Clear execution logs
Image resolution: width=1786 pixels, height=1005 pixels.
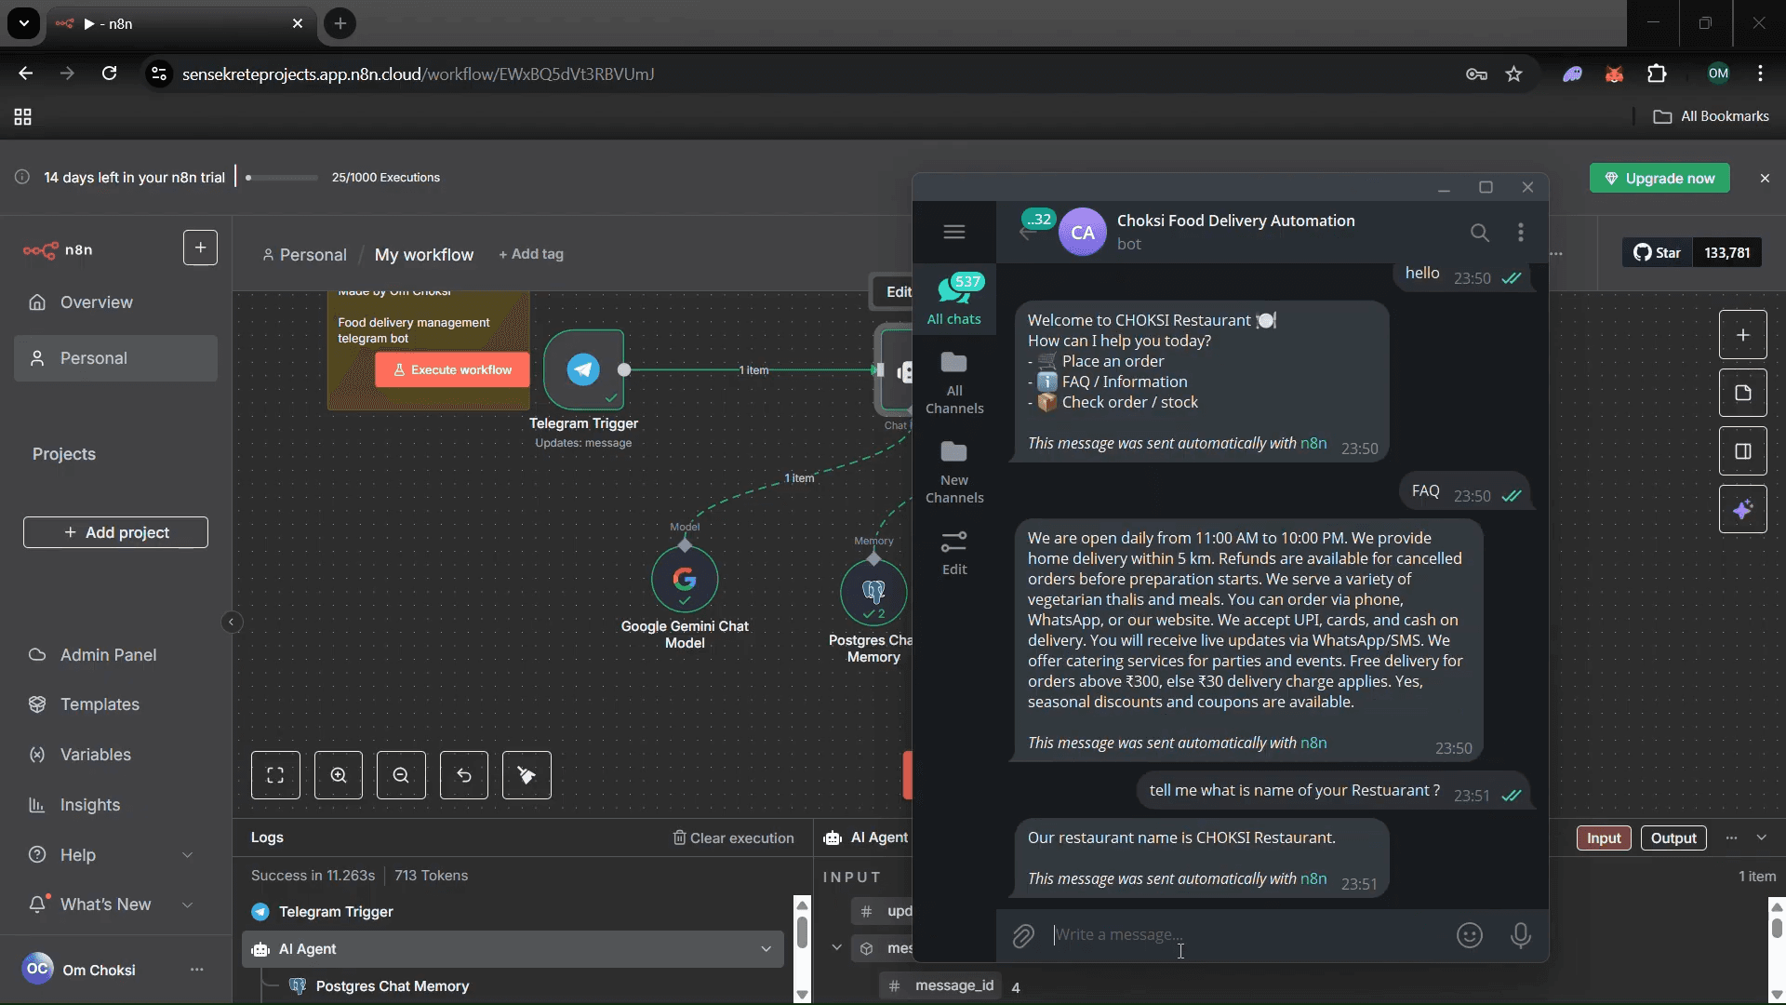734,837
